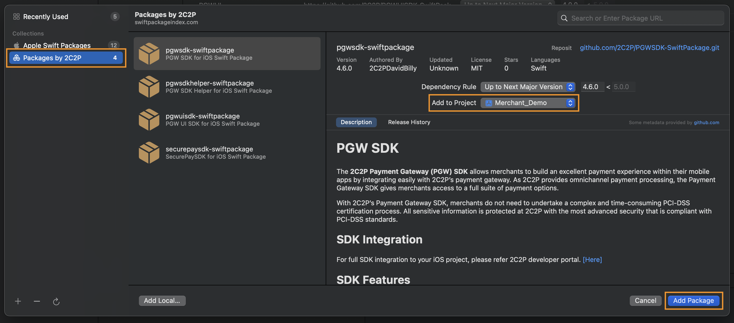The height and width of the screenshot is (323, 734).
Task: Select pgwsdkhelper-swiftpackage in the package list
Action: coord(227,87)
